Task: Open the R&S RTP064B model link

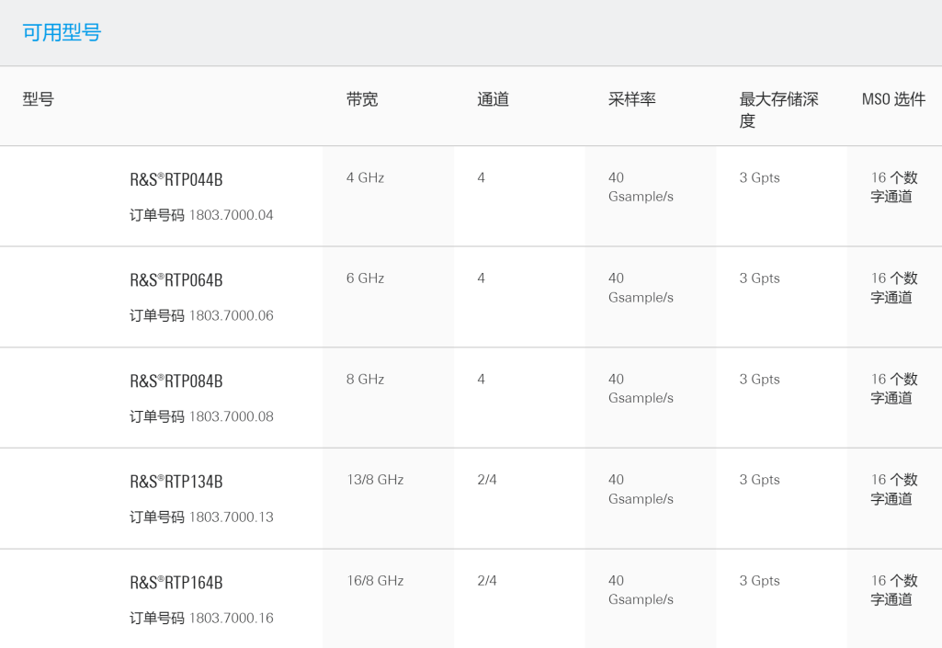Action: coord(176,280)
